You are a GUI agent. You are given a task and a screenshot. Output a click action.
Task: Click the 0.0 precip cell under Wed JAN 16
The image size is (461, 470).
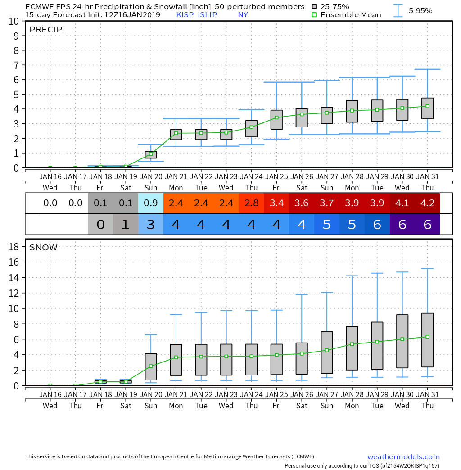click(x=50, y=203)
